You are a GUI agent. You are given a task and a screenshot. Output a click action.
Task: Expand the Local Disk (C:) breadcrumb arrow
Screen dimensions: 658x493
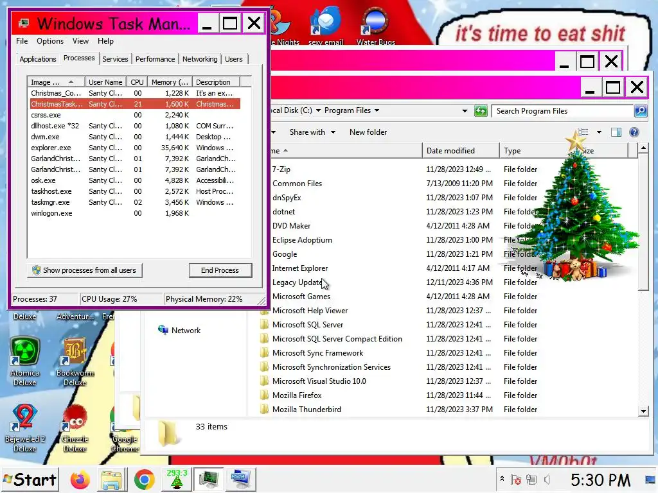(318, 110)
